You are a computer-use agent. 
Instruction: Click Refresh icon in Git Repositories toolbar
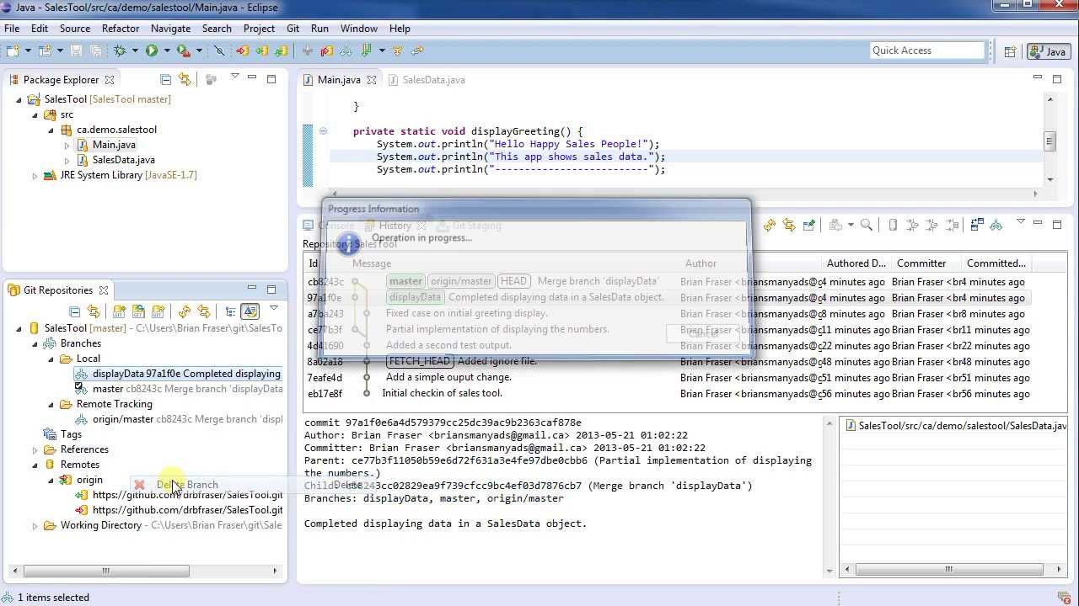[184, 311]
